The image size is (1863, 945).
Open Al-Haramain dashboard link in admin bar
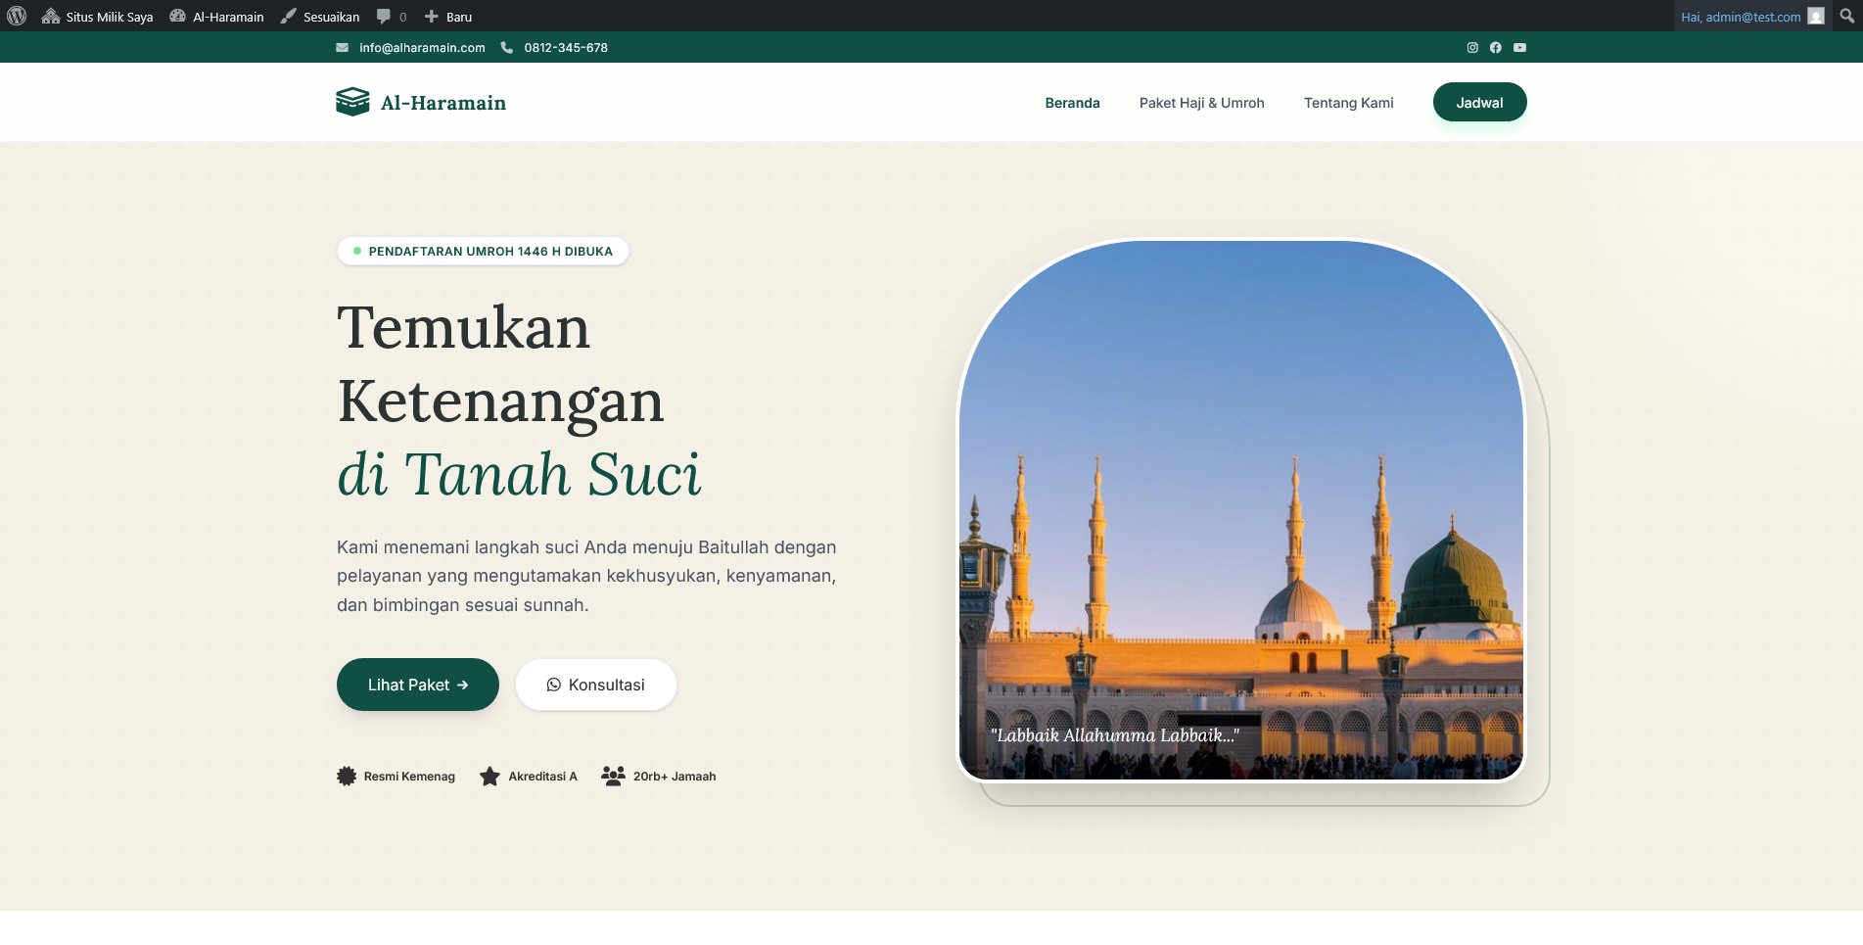click(x=216, y=17)
